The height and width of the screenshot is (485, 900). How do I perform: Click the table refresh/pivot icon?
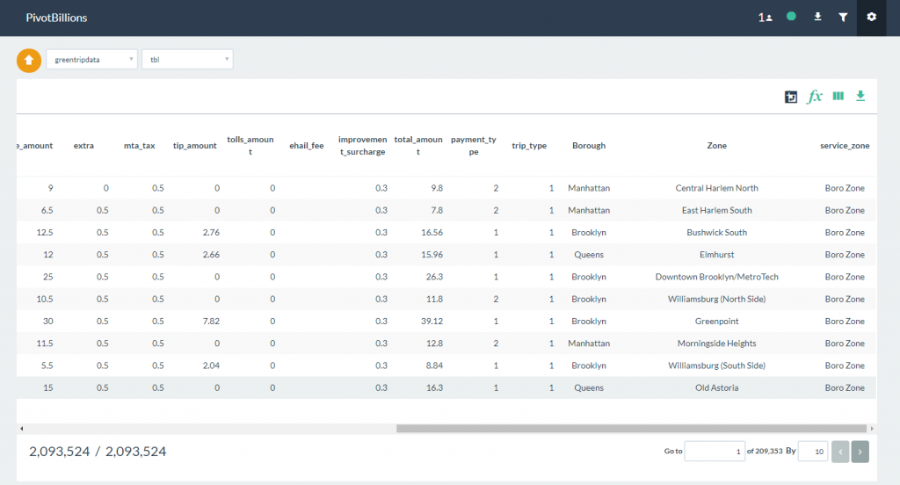pos(790,97)
